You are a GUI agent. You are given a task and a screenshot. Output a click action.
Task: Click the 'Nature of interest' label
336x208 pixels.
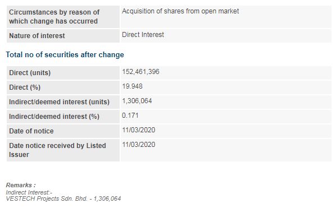(x=37, y=36)
